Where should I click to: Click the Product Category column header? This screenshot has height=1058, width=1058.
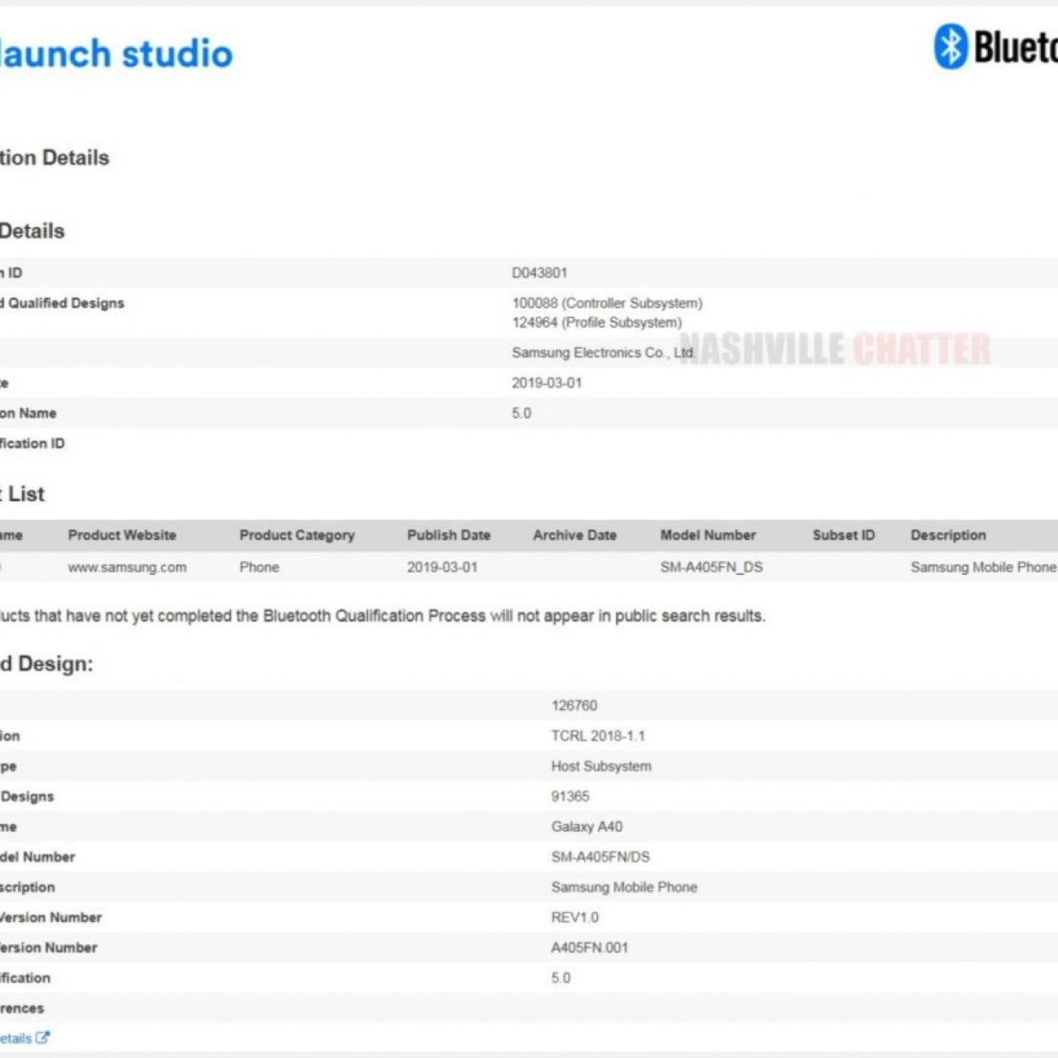(296, 535)
